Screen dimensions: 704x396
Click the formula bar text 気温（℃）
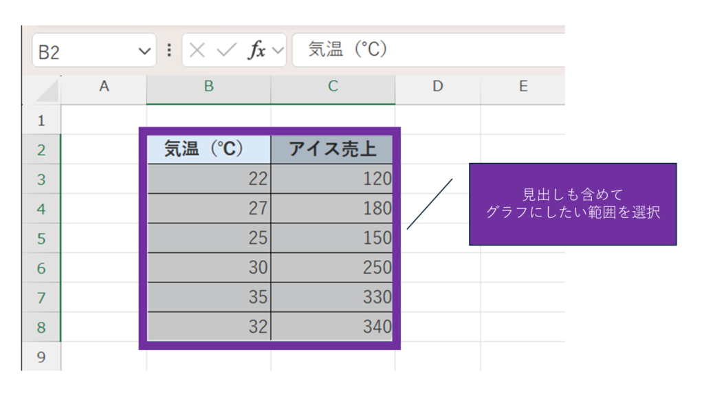pos(348,49)
